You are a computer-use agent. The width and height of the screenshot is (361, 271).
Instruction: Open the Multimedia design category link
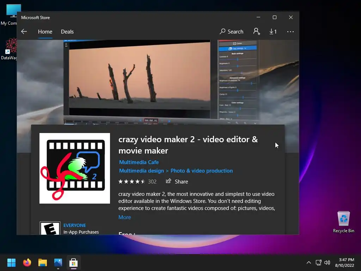(x=141, y=171)
